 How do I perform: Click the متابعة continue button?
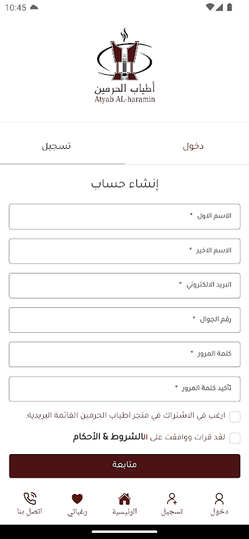(x=125, y=466)
